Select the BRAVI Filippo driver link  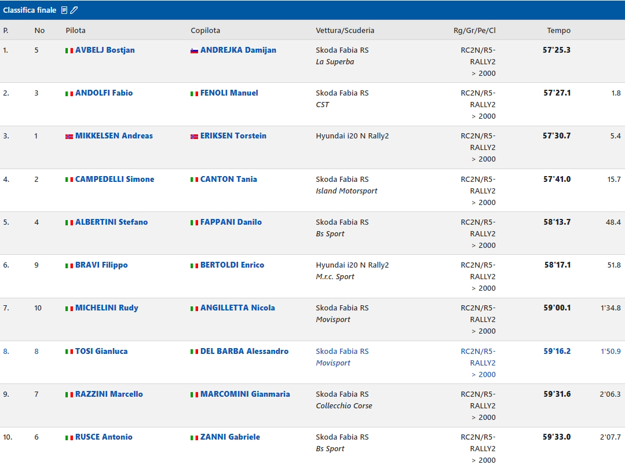click(x=101, y=265)
